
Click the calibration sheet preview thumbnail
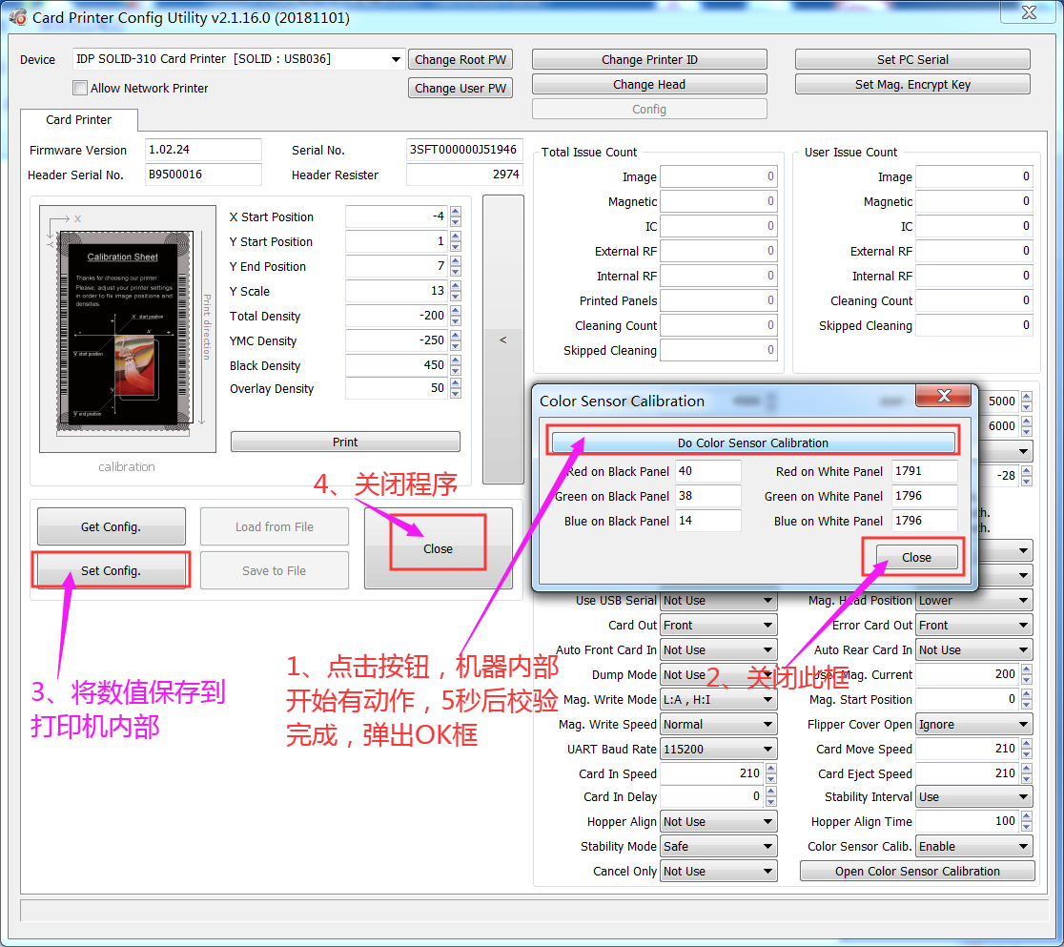click(x=127, y=328)
